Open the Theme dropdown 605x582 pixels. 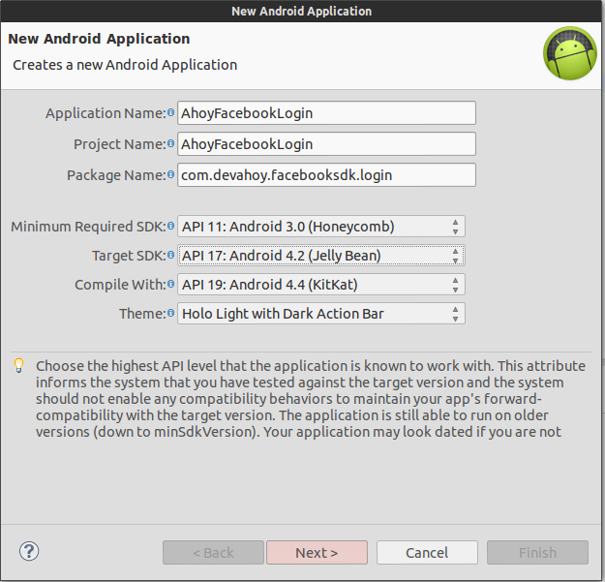tap(321, 314)
